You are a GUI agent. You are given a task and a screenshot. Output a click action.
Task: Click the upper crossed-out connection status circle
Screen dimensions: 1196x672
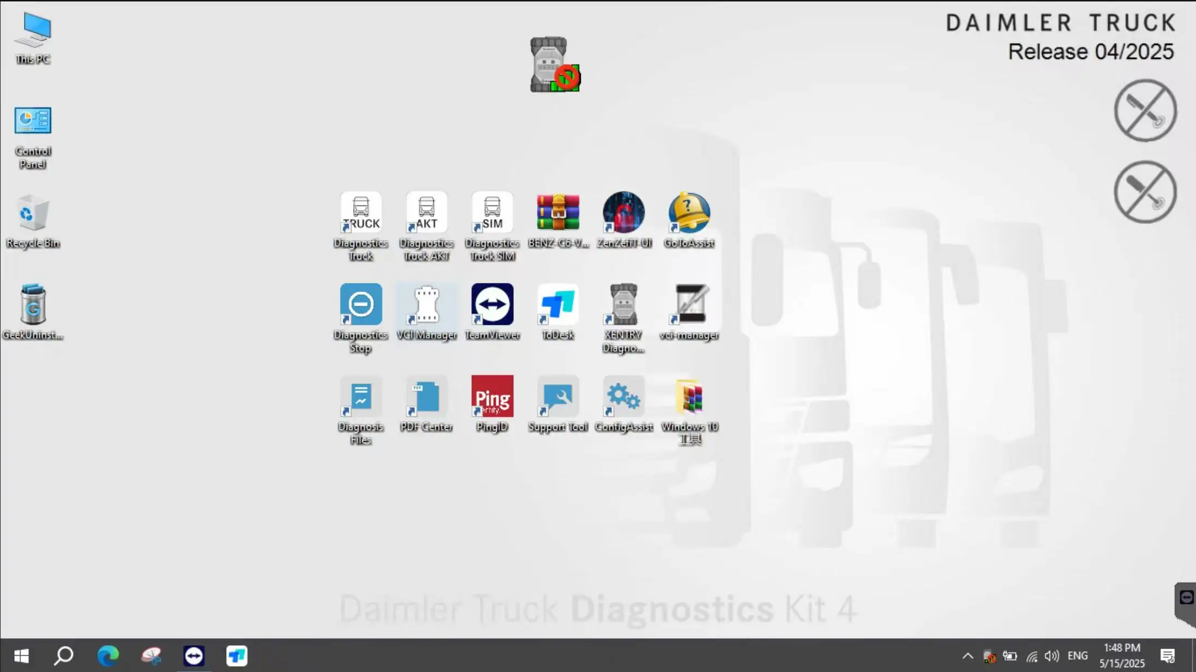(x=1145, y=111)
